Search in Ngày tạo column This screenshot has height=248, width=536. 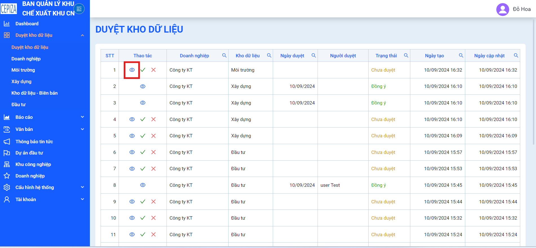click(461, 55)
